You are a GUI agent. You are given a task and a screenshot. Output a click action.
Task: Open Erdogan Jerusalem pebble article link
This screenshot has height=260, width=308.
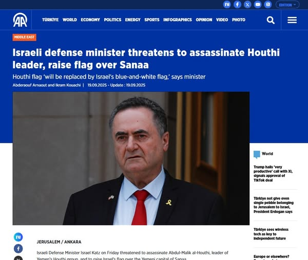click(274, 205)
